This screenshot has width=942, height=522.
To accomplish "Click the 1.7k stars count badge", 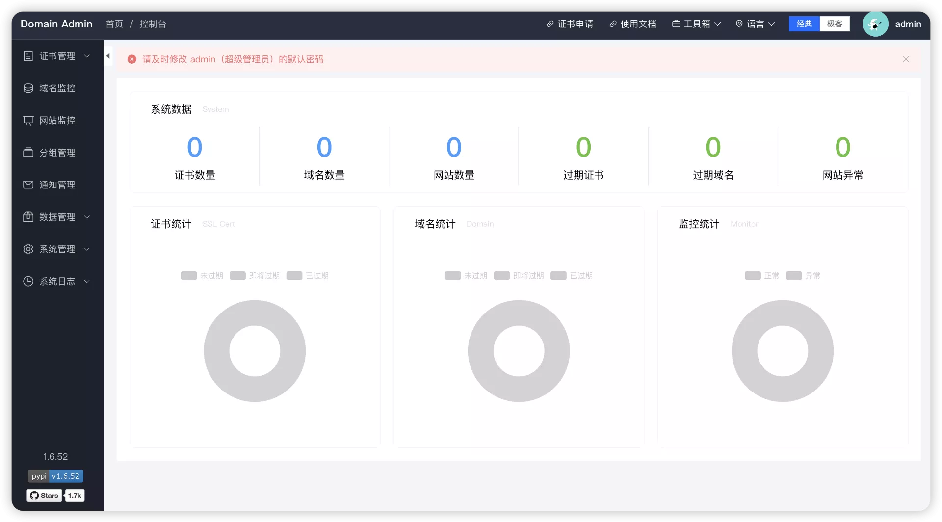I will tap(75, 496).
